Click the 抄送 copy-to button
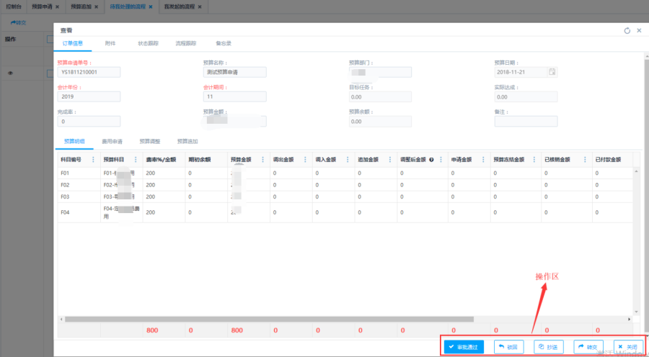Image resolution: width=649 pixels, height=357 pixels. click(548, 347)
